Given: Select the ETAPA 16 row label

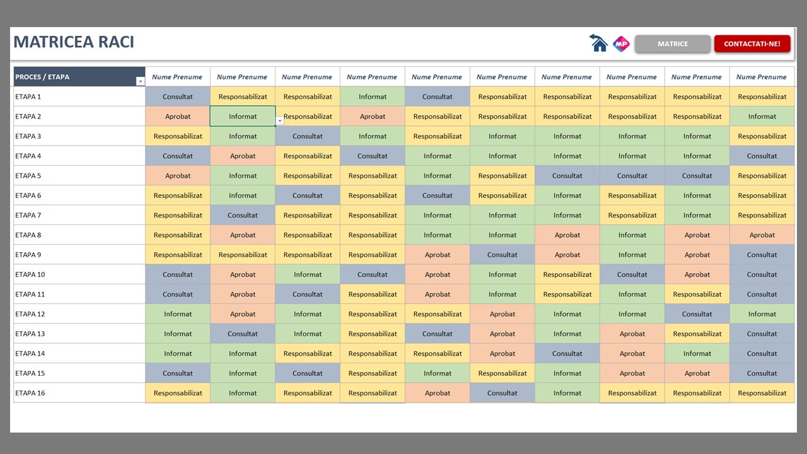Looking at the screenshot, I should [30, 393].
